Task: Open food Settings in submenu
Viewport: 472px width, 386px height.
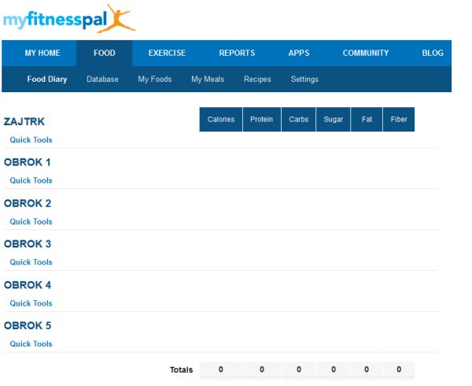Action: 304,80
